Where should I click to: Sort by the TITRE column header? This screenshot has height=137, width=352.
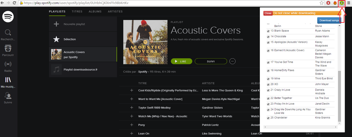142,83
